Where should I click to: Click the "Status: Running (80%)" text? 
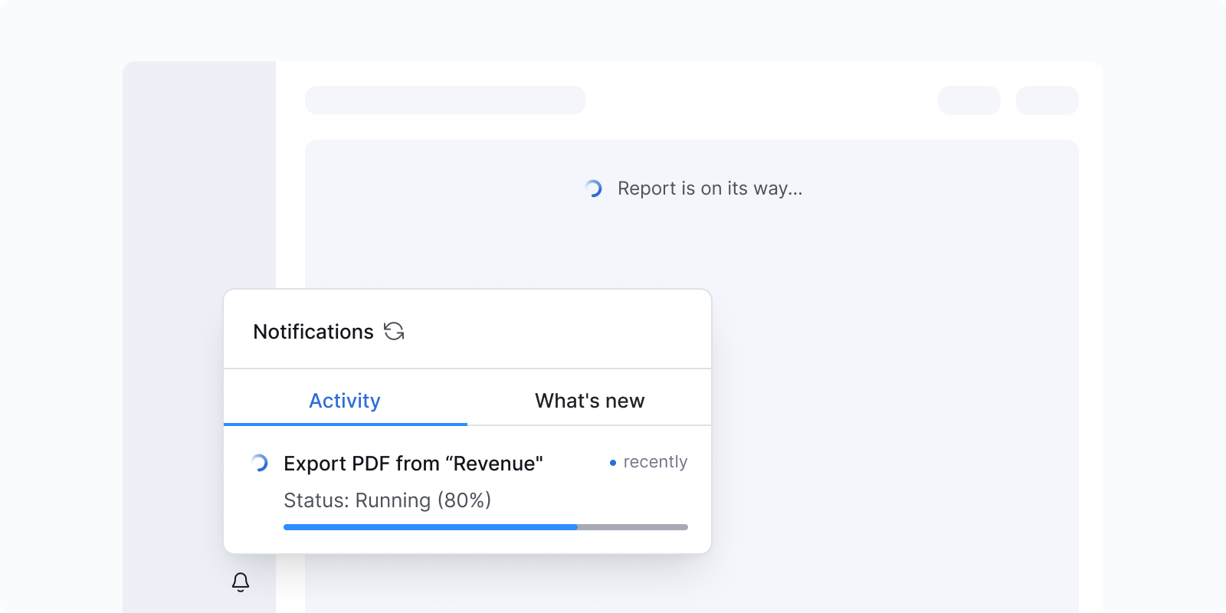coord(387,500)
